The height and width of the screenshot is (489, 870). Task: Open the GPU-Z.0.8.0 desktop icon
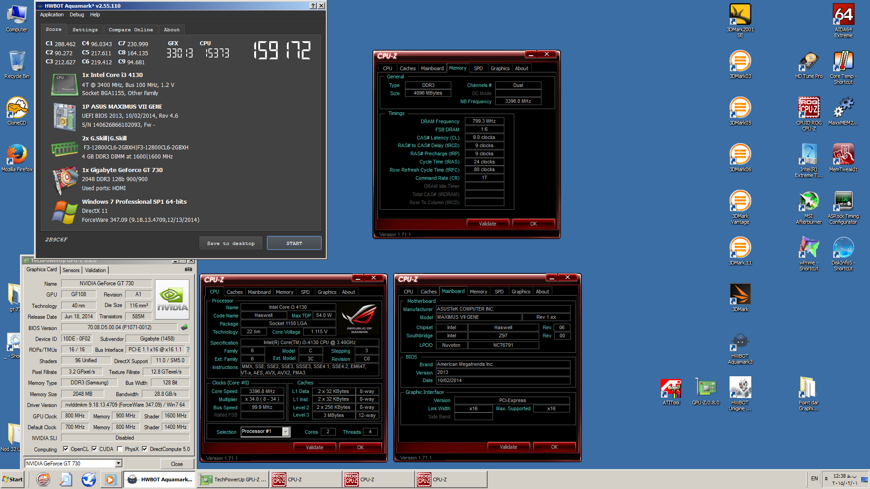point(706,391)
